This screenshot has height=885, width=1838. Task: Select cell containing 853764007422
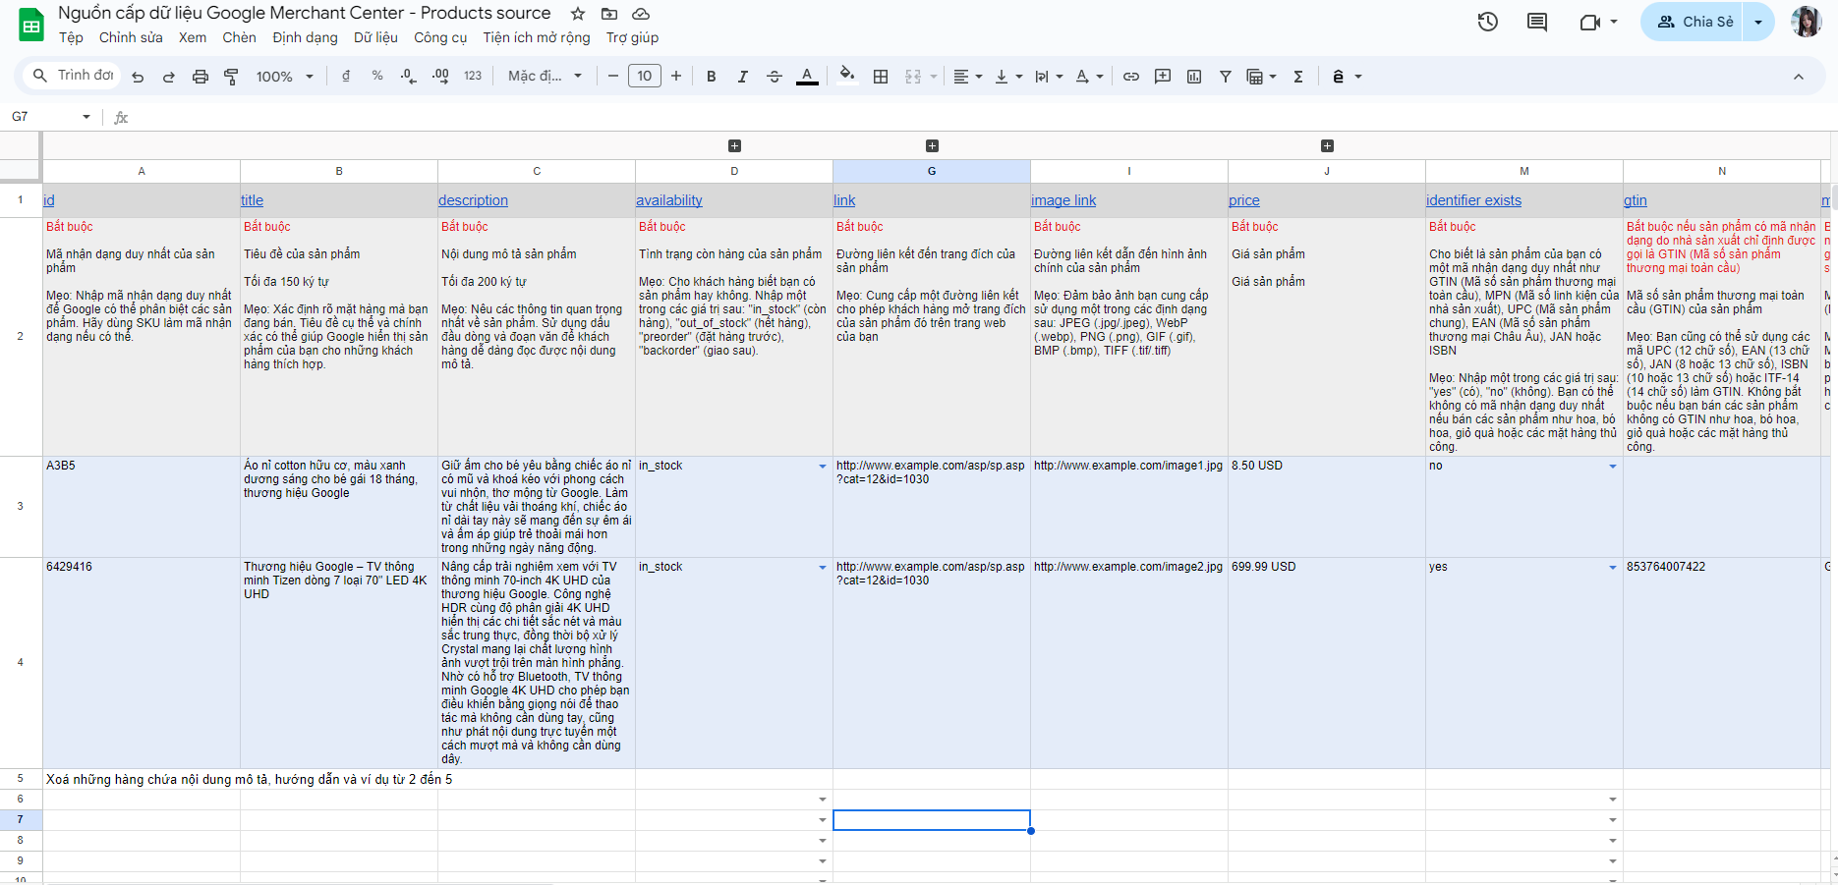coord(1721,663)
